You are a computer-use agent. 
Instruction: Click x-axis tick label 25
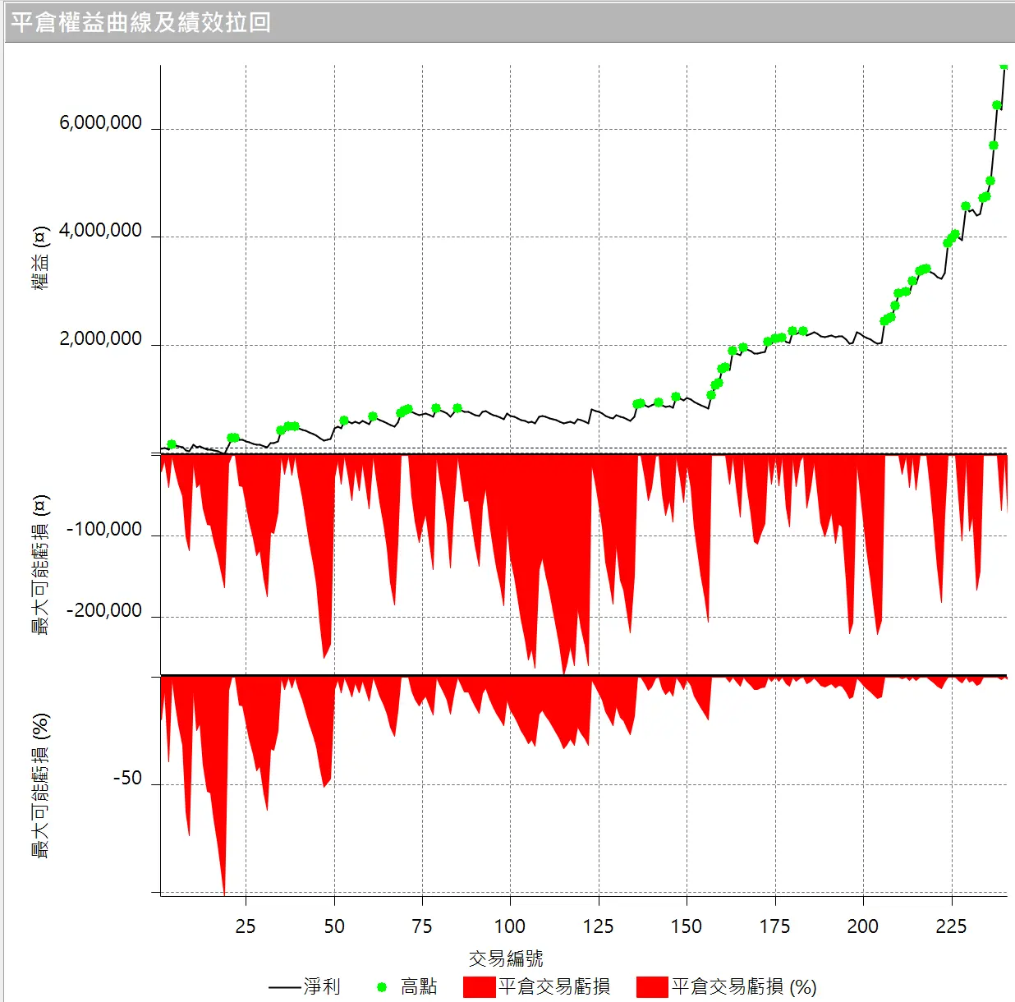[246, 926]
